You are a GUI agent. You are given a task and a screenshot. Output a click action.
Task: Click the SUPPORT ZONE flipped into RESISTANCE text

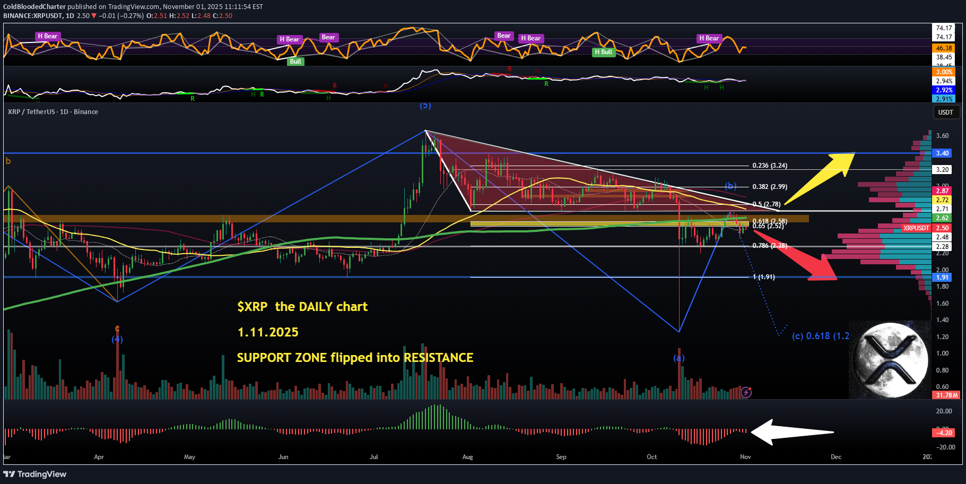pos(355,358)
